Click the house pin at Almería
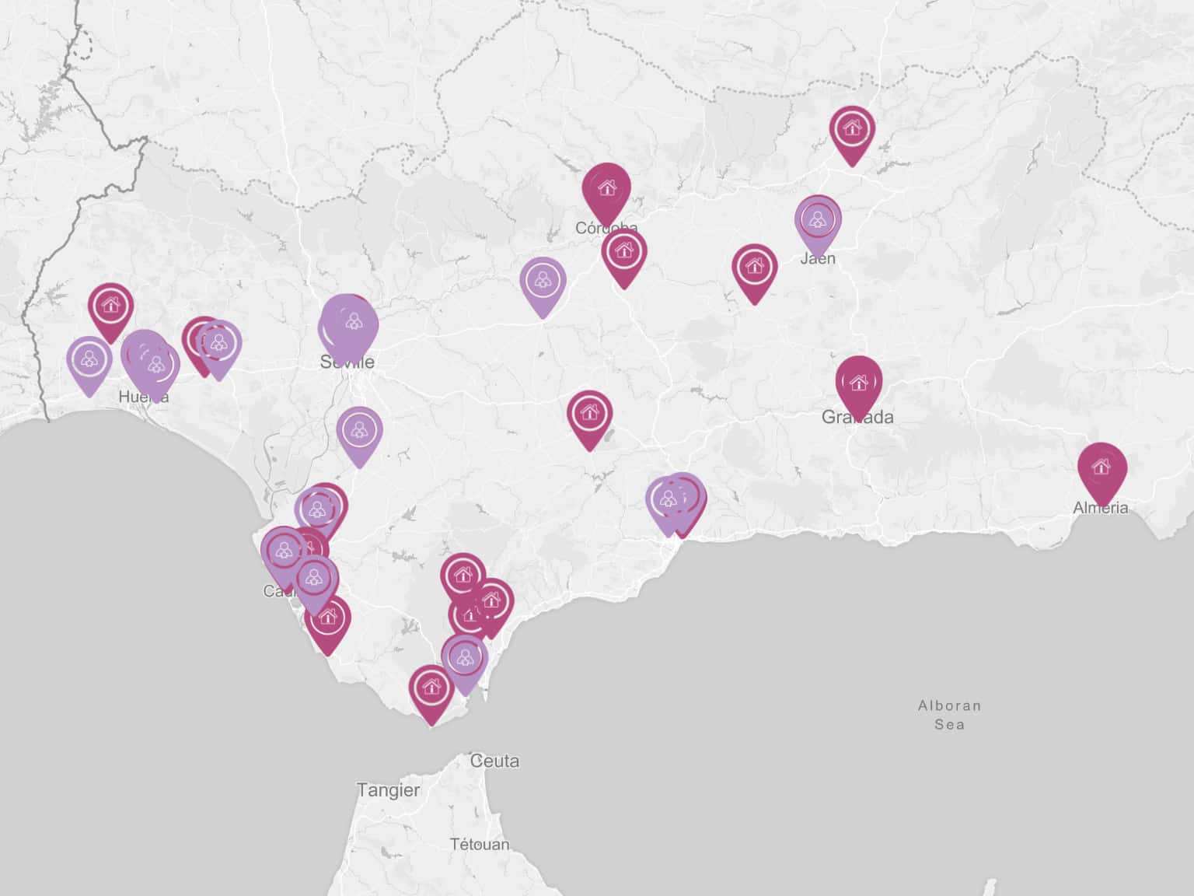Viewport: 1194px width, 896px height. tap(1101, 468)
